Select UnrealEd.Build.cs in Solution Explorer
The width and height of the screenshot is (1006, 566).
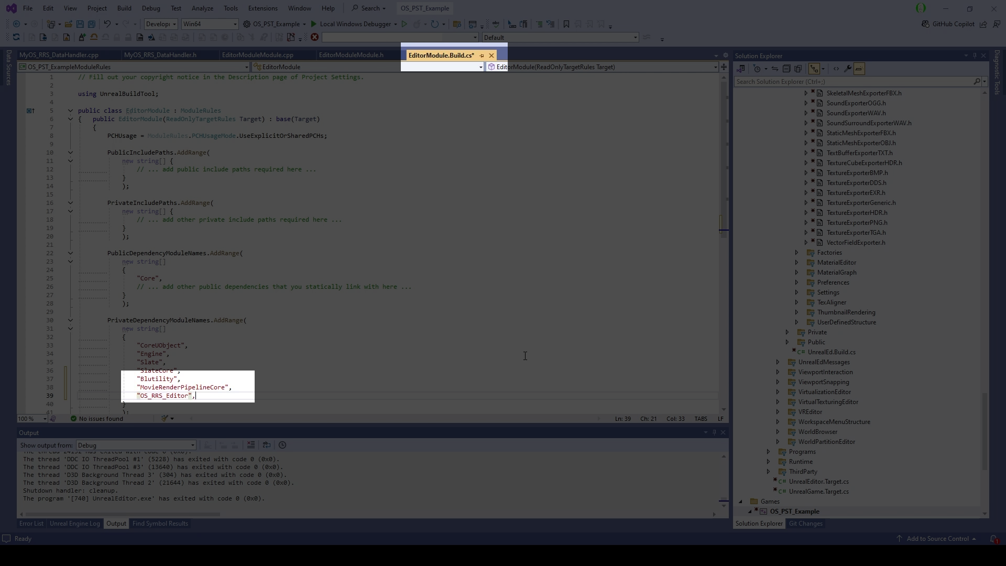[832, 352]
